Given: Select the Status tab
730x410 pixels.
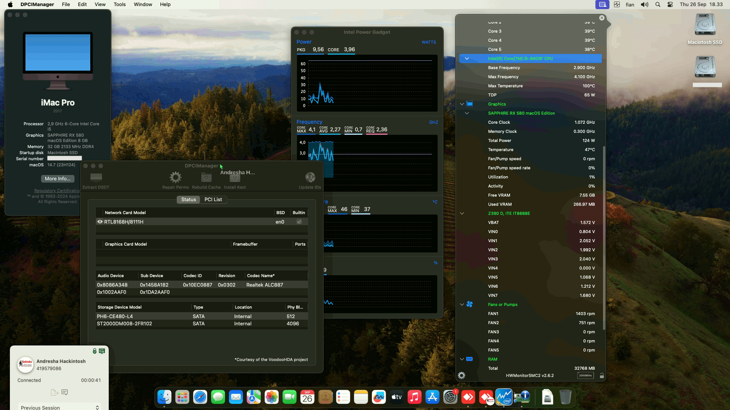Looking at the screenshot, I should [x=189, y=200].
